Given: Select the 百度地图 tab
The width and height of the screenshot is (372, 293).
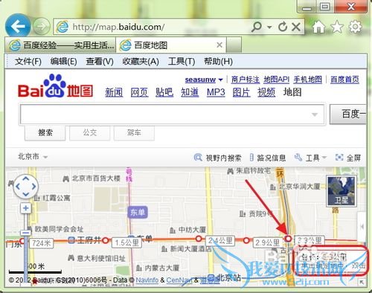Looking at the screenshot, I should pyautogui.click(x=171, y=45).
